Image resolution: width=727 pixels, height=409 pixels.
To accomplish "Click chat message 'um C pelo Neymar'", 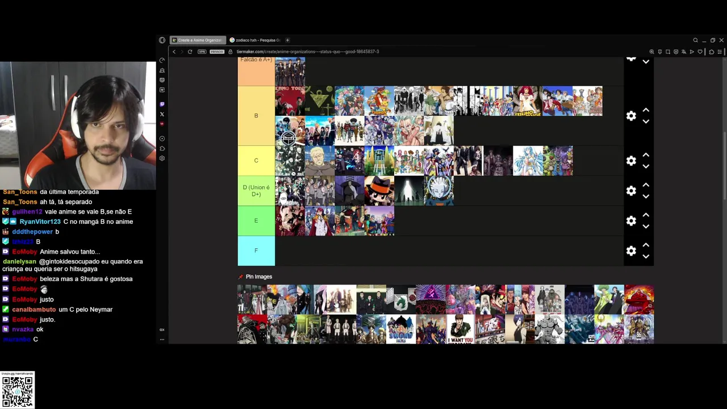I will pos(86,310).
